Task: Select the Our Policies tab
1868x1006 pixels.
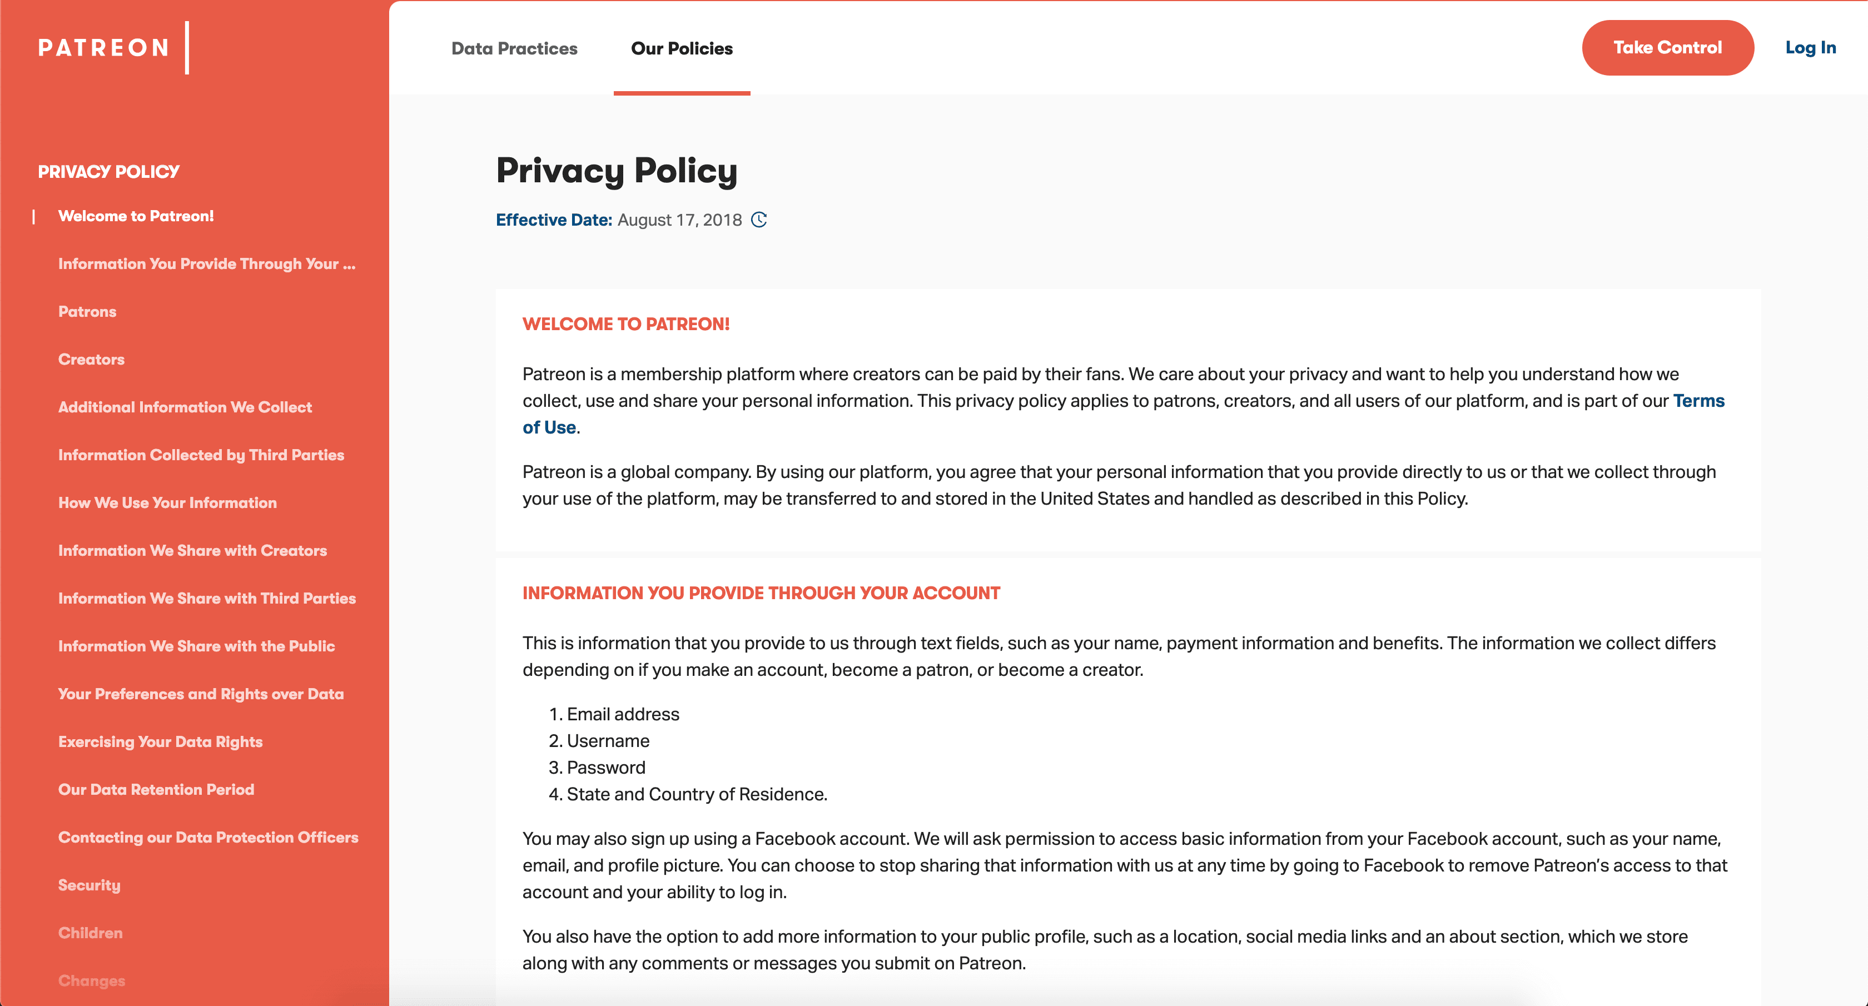Action: tap(682, 48)
